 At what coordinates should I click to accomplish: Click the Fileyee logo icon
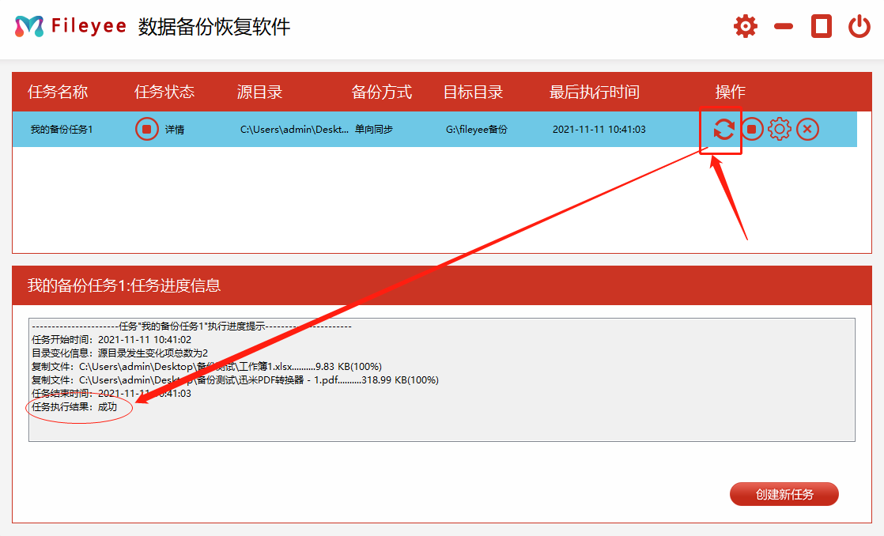coord(29,26)
